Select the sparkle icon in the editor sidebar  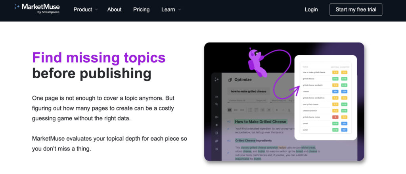[x=216, y=79]
